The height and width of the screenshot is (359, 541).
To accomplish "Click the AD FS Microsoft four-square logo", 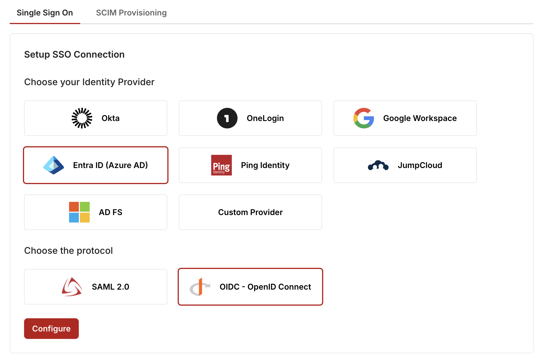I will [79, 212].
